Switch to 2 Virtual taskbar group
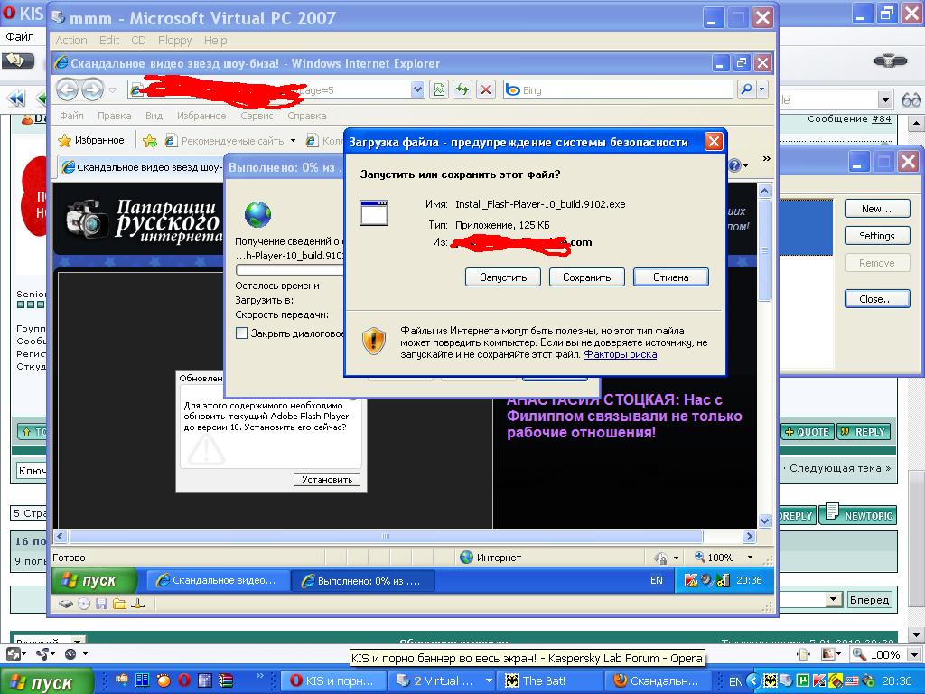This screenshot has width=925, height=694. pos(441,681)
